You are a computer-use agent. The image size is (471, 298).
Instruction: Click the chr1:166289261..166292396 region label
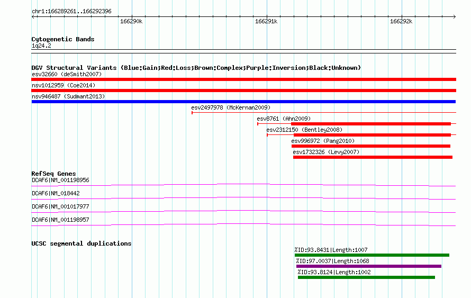pyautogui.click(x=71, y=11)
